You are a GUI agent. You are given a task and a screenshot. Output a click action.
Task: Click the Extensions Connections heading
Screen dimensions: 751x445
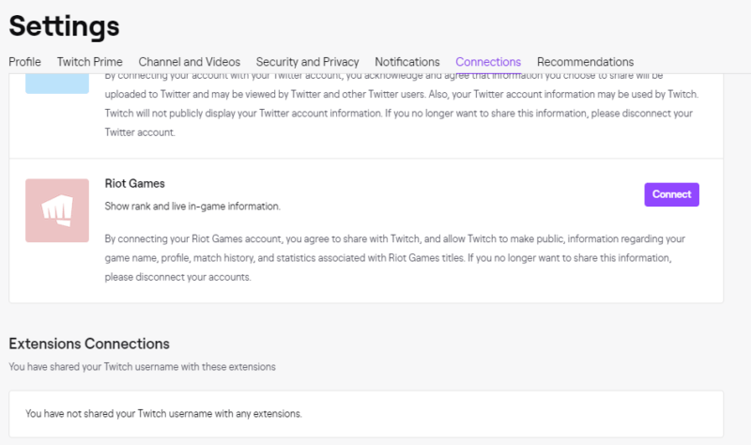pos(89,344)
